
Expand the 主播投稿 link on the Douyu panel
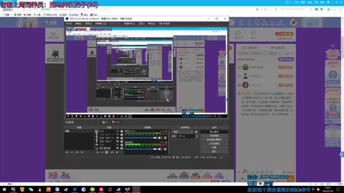click(251, 48)
